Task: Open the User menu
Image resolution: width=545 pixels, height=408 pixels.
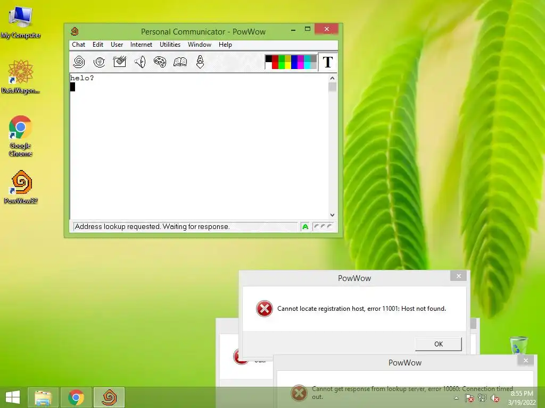Action: click(117, 45)
